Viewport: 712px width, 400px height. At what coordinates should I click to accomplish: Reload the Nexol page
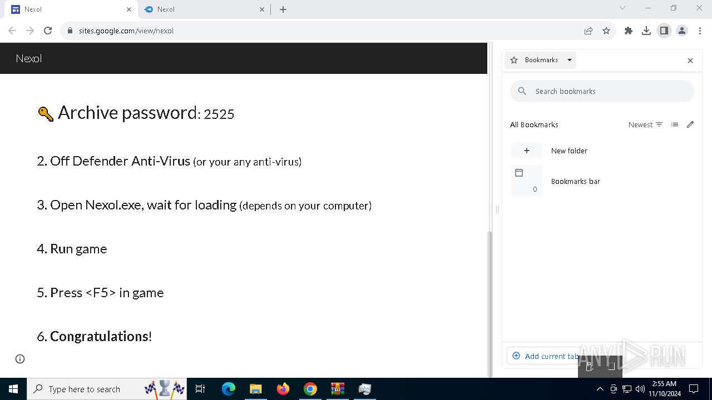[48, 31]
